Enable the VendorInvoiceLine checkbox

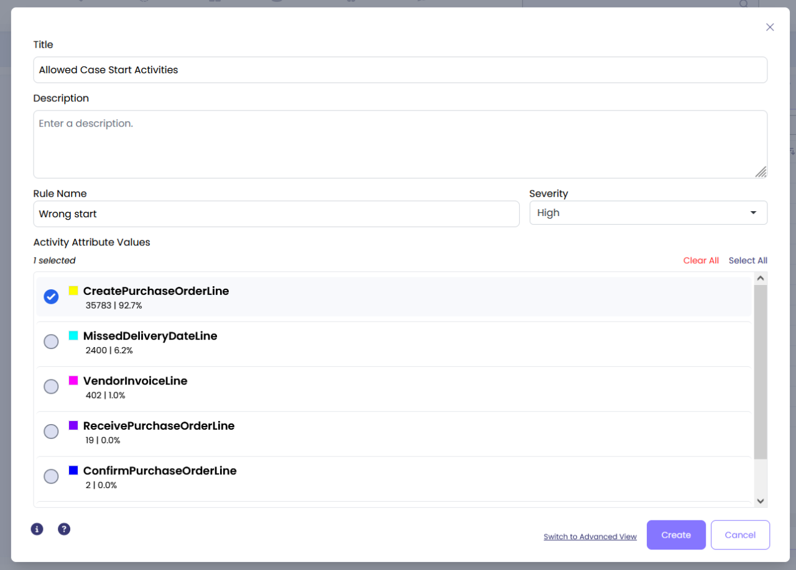51,386
